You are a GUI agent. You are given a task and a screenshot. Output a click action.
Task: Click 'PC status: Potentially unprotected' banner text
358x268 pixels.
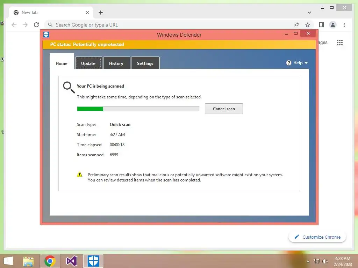pyautogui.click(x=87, y=44)
